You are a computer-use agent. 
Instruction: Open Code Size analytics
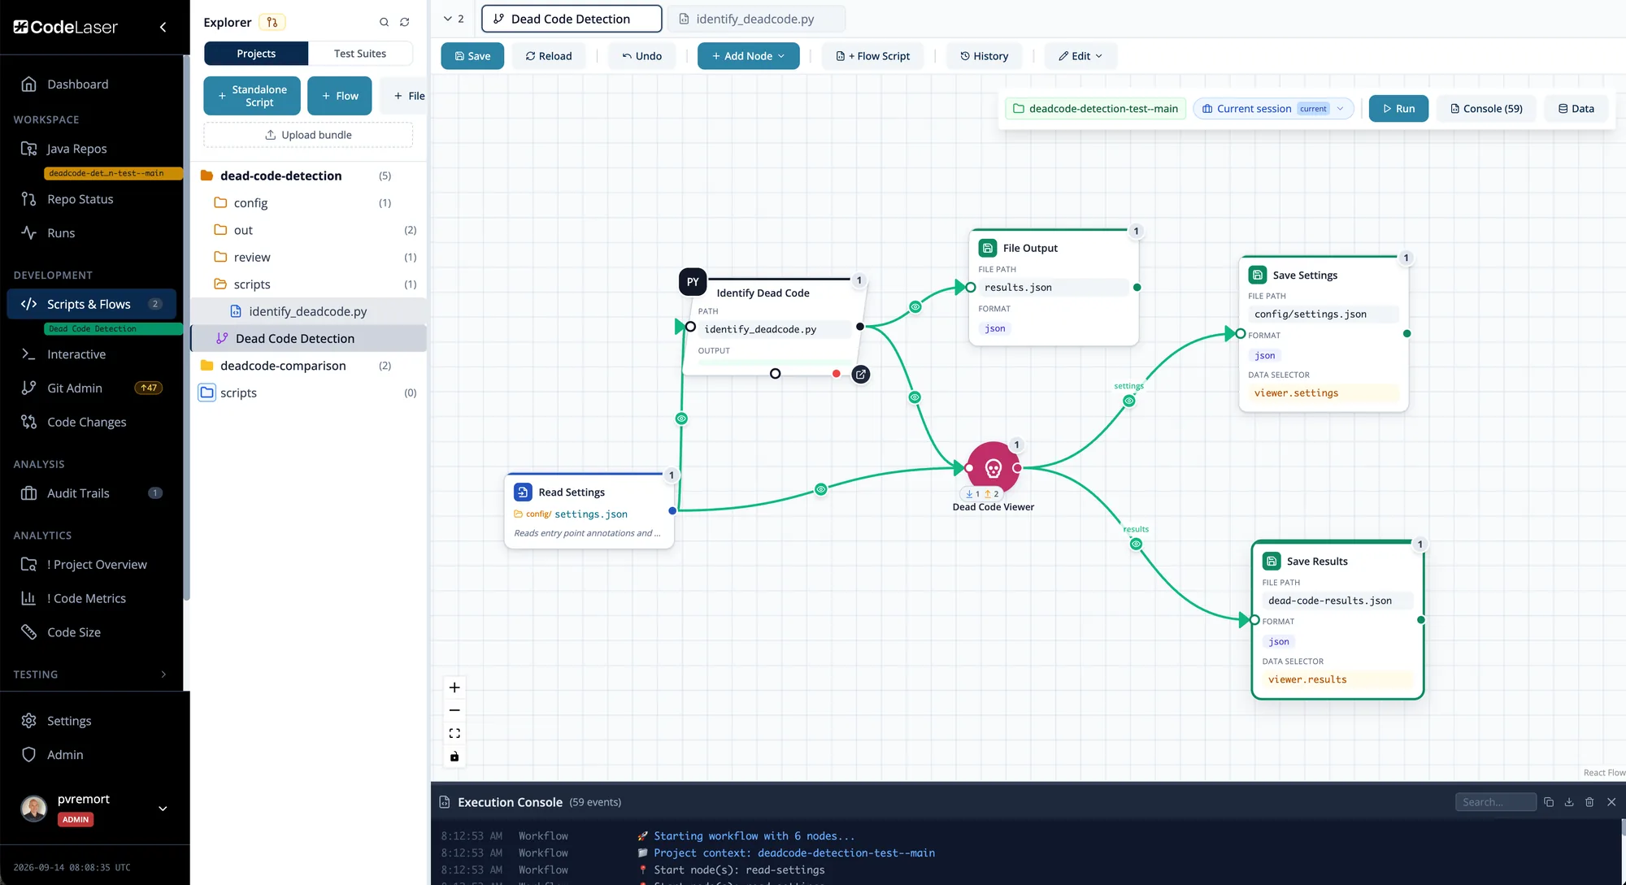[x=74, y=632]
